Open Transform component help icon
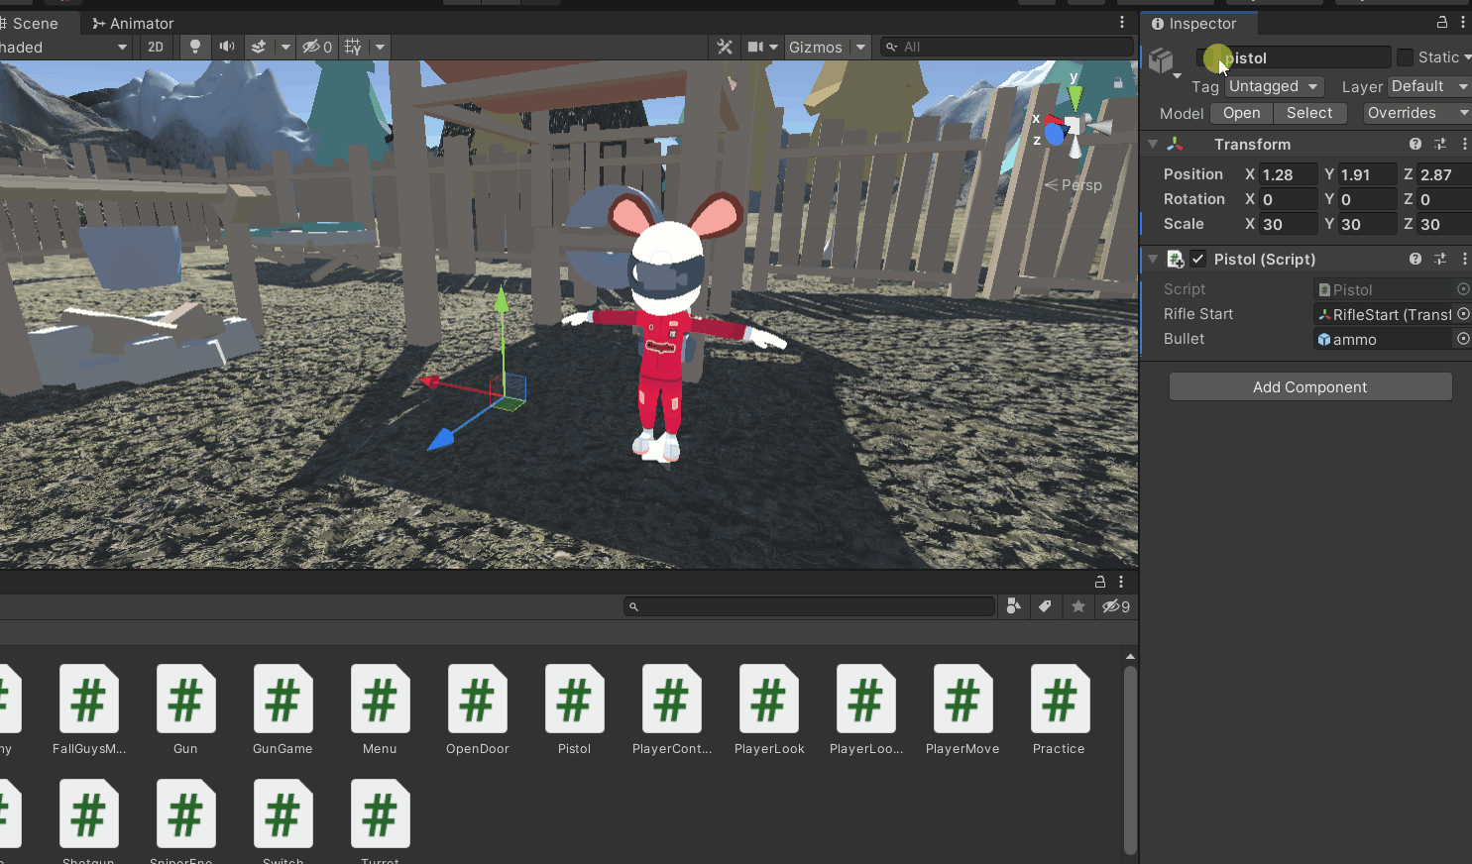This screenshot has height=864, width=1472. [1415, 144]
